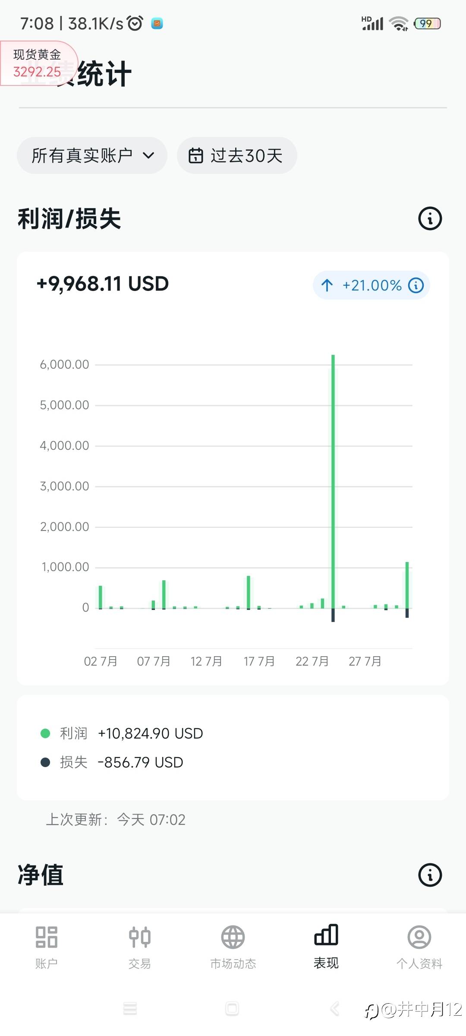This screenshot has height=1036, width=466.
Task: Go to the 交易 trading tab
Action: click(x=139, y=937)
